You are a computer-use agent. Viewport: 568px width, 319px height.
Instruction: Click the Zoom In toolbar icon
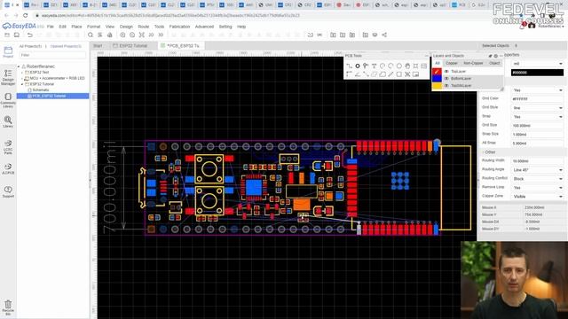[x=122, y=35]
